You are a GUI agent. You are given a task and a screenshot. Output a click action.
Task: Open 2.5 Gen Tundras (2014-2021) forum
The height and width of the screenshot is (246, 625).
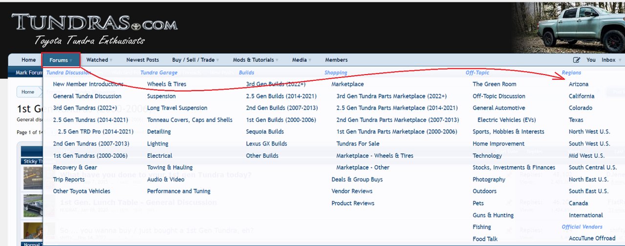[90, 120]
